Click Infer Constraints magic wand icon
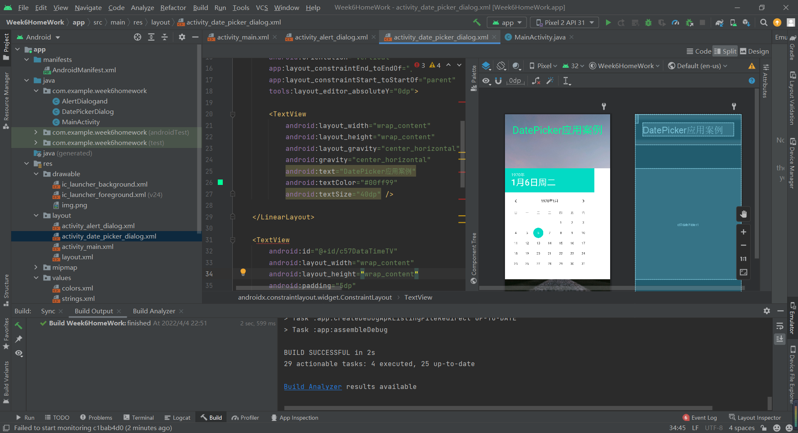This screenshot has width=798, height=433. tap(550, 81)
